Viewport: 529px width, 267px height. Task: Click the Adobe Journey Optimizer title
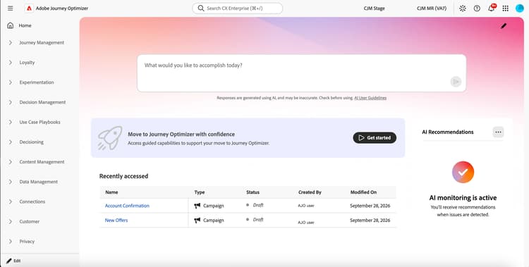[x=62, y=8]
